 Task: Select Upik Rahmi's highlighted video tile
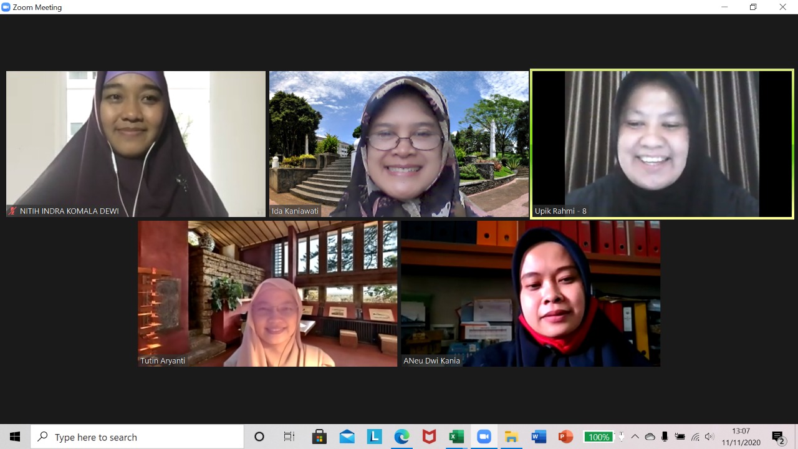click(662, 144)
